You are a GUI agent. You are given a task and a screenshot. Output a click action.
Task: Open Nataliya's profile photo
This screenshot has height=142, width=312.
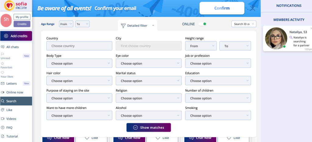[x=276, y=39]
